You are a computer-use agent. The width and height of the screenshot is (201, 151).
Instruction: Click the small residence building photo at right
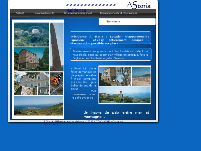108,76
